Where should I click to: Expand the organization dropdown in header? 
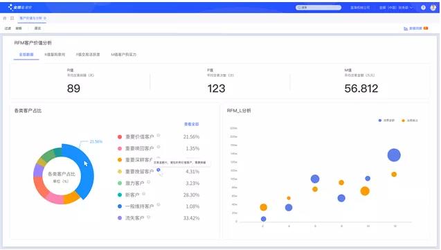click(396, 8)
